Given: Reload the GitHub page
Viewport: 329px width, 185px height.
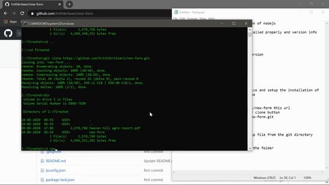Looking at the screenshot, I should 22,13.
